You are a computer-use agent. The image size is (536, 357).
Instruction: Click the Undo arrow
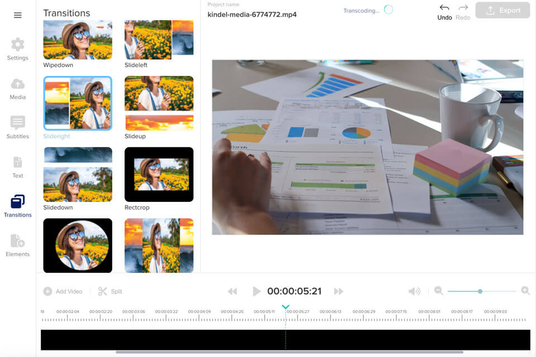tap(444, 12)
